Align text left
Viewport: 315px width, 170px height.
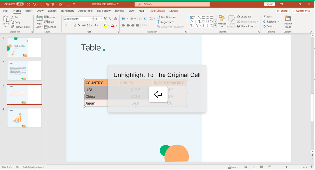point(124,25)
